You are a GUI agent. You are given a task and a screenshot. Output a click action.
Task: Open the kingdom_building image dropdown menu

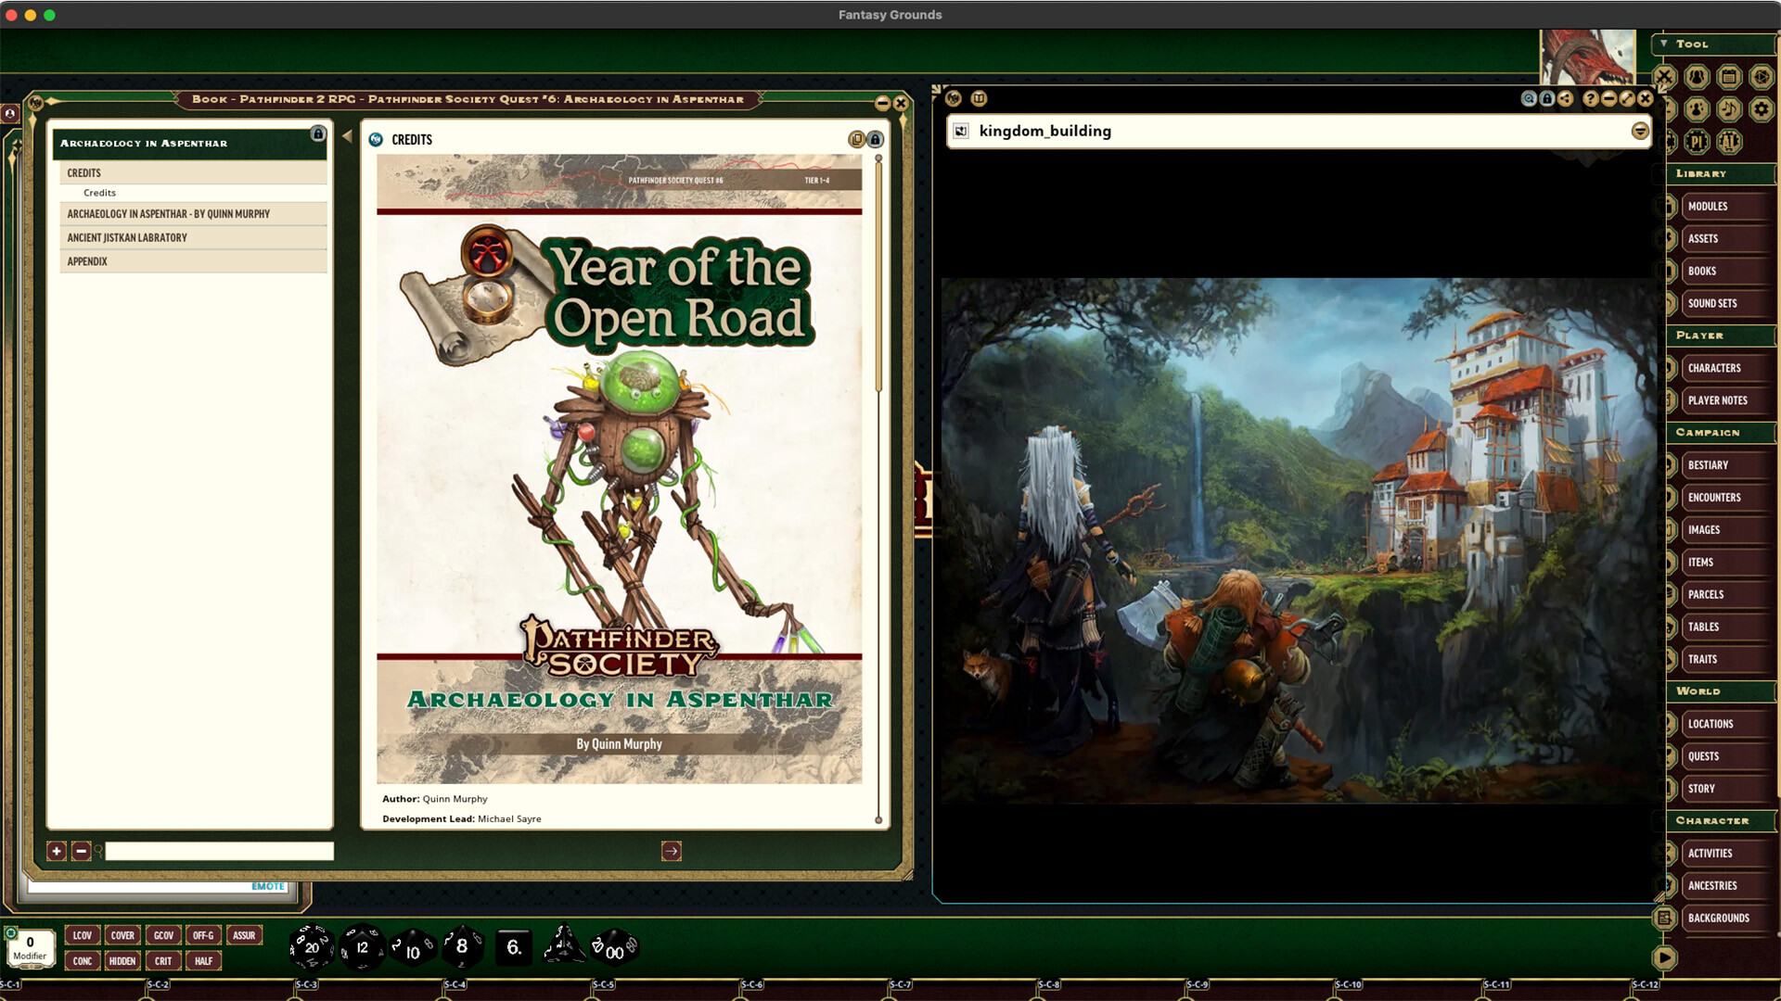pyautogui.click(x=1640, y=131)
